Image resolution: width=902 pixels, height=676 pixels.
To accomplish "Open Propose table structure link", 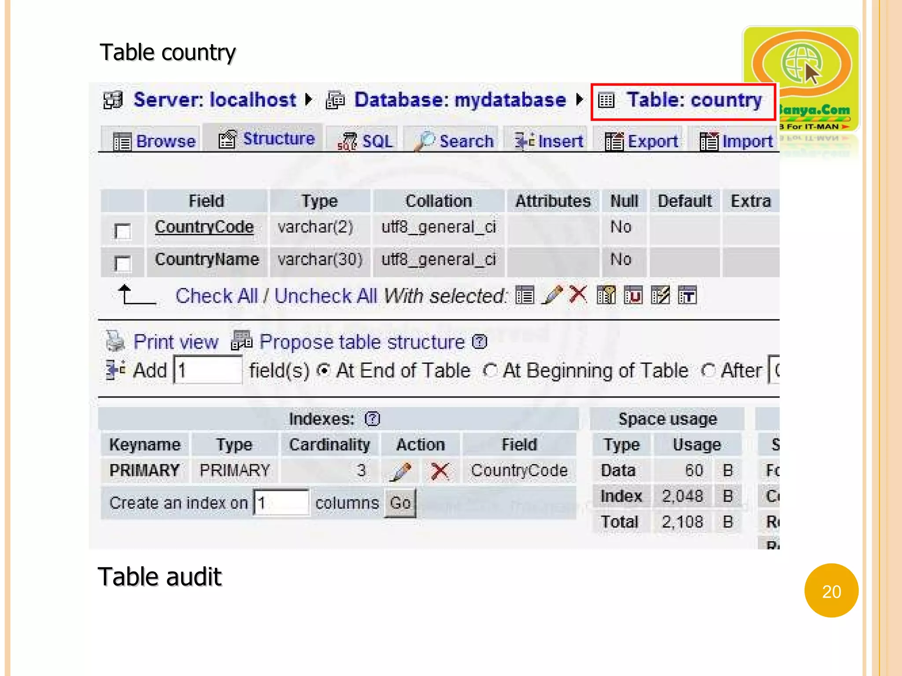I will point(362,342).
